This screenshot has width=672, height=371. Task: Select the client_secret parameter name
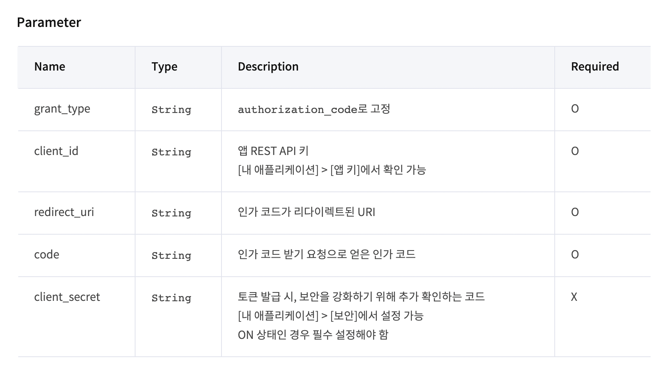[67, 297]
